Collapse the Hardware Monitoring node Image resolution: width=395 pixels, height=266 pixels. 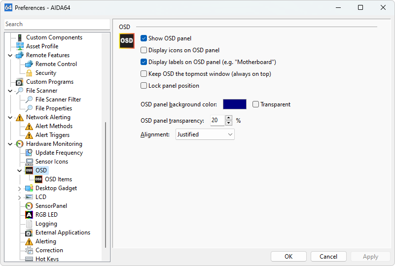[x=10, y=144]
